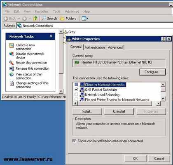Open the Search toolbar button
This screenshot has height=165, width=173.
pyautogui.click(x=49, y=18)
